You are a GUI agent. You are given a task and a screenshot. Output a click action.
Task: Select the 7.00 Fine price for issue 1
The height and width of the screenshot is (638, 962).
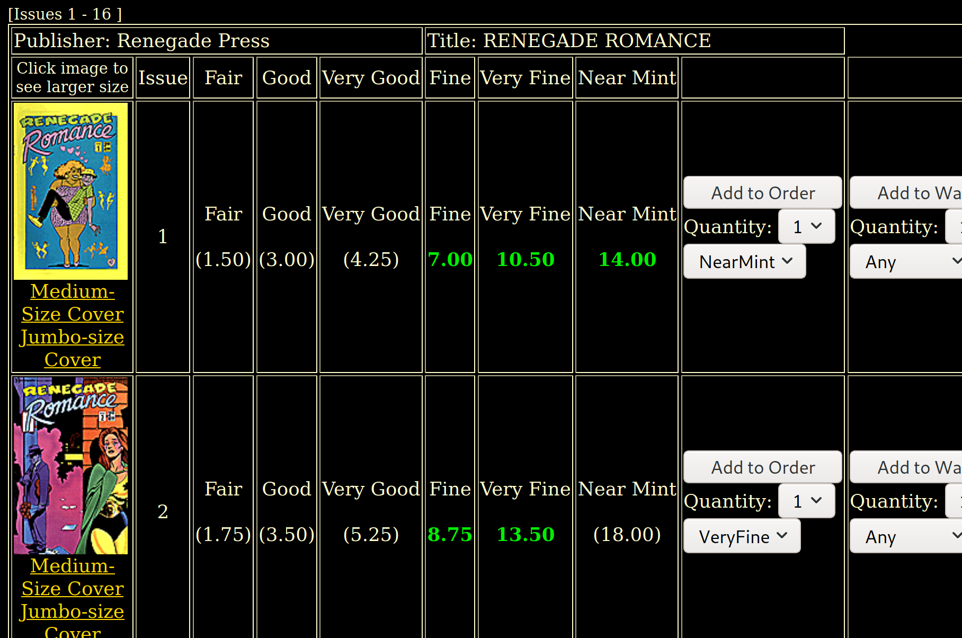[450, 259]
